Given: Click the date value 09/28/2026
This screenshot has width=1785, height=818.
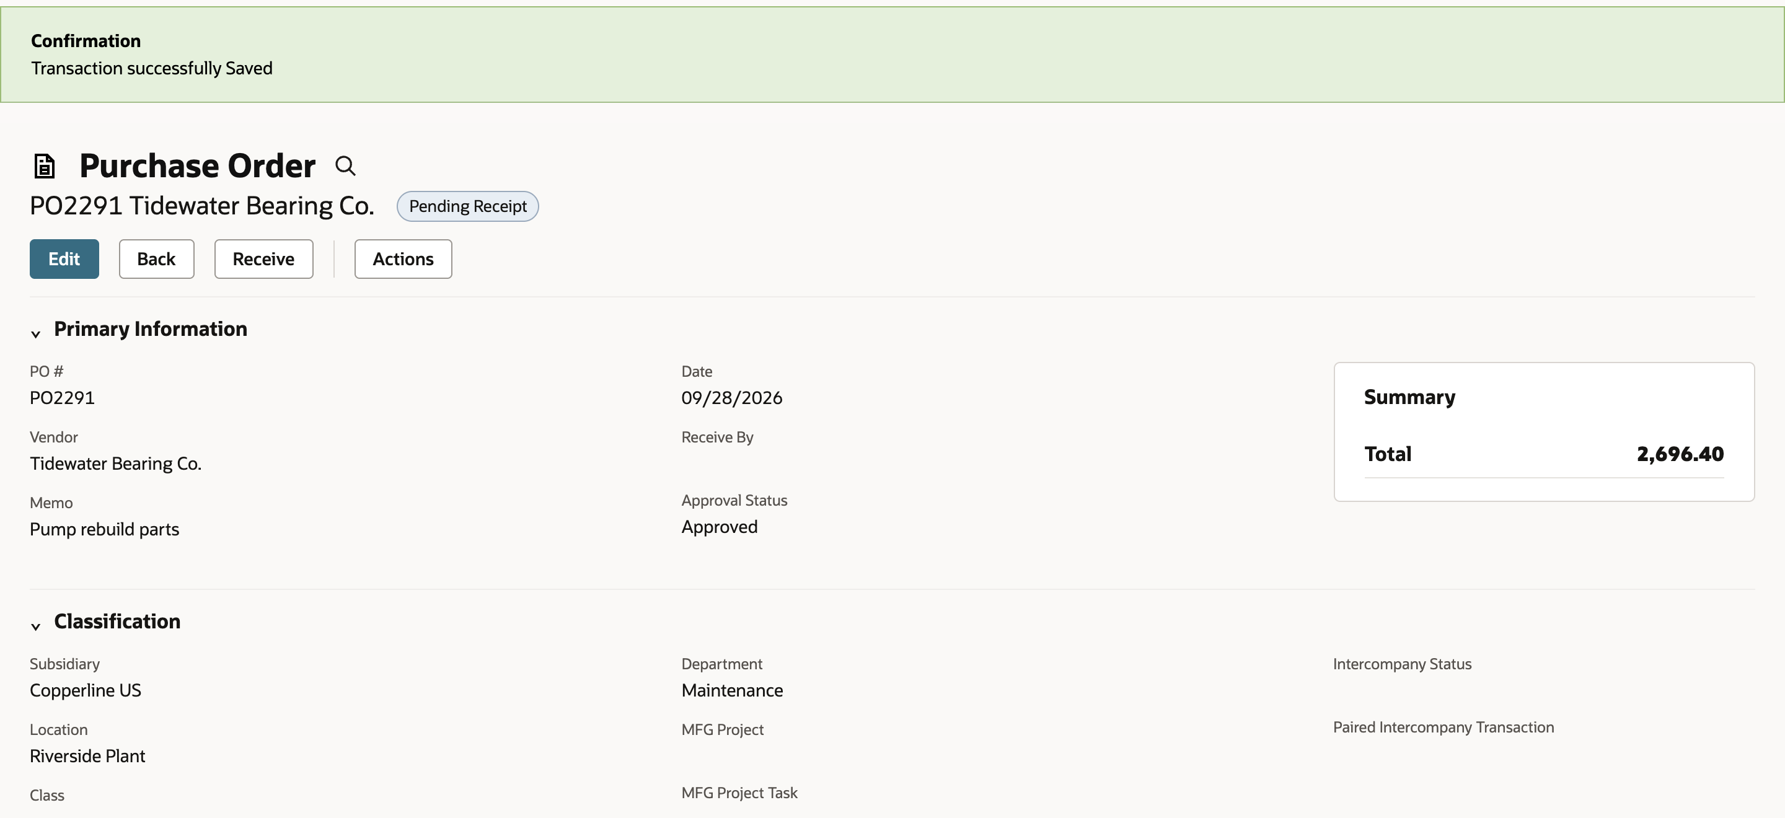Looking at the screenshot, I should point(732,398).
